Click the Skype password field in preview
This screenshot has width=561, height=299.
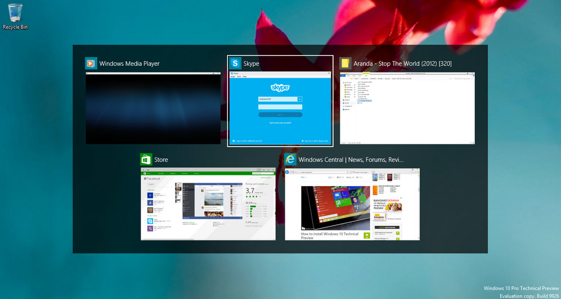coord(280,106)
